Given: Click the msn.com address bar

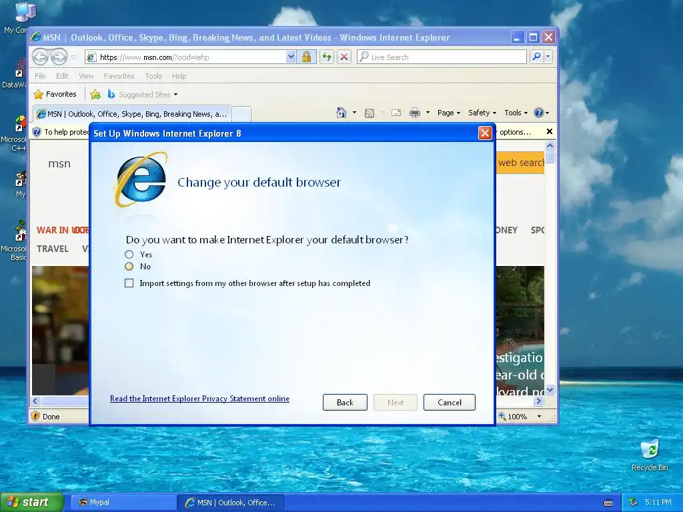Looking at the screenshot, I should [x=185, y=57].
